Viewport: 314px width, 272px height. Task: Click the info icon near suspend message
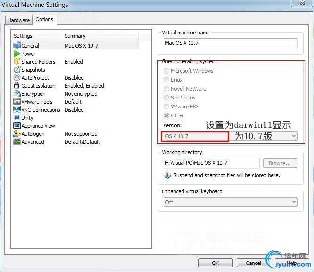coord(167,175)
